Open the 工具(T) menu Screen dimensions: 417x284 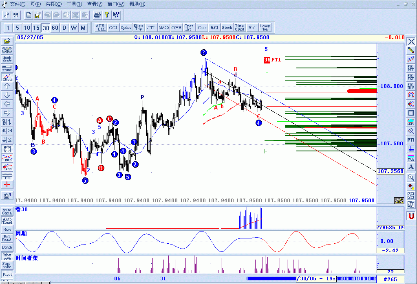(x=74, y=4)
